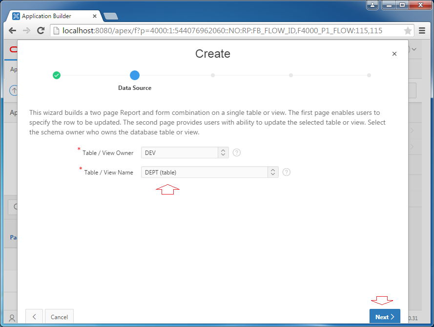This screenshot has width=434, height=327.
Task: Show help for Table / View Owner
Action: tap(236, 153)
